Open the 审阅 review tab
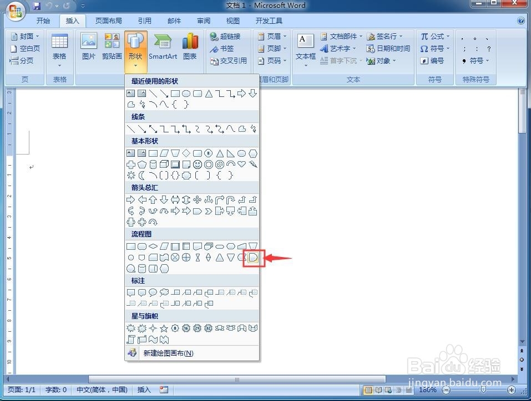The width and height of the screenshot is (531, 401). pyautogui.click(x=204, y=21)
